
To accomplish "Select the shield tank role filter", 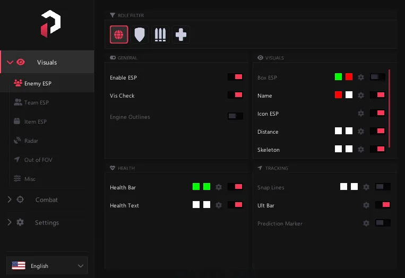I will (x=140, y=34).
